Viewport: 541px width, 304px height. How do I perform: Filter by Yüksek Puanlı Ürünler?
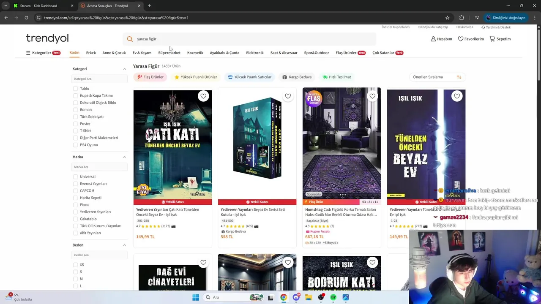196,77
